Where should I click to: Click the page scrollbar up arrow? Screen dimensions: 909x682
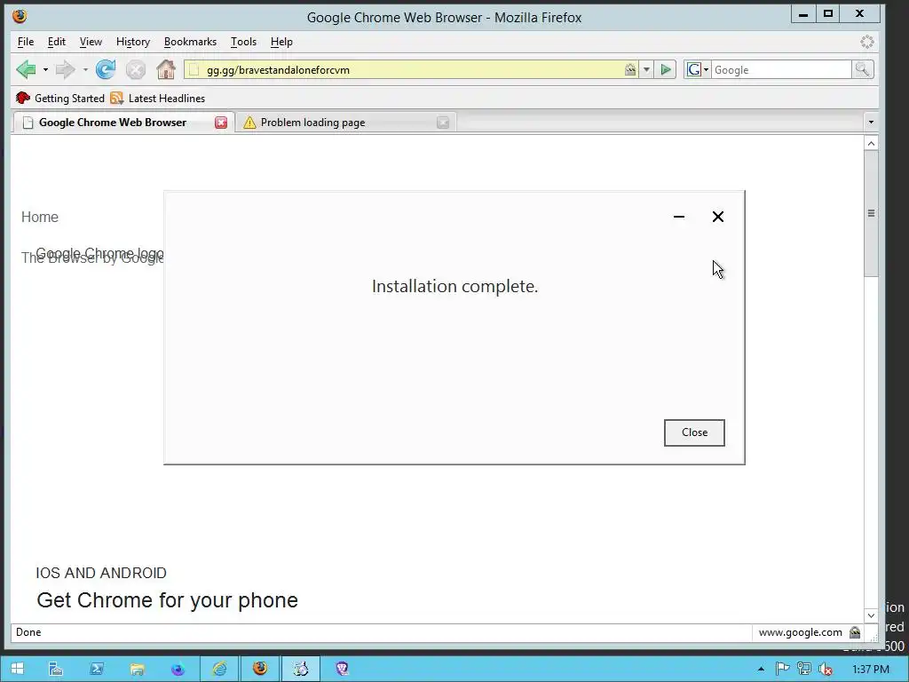tap(872, 143)
